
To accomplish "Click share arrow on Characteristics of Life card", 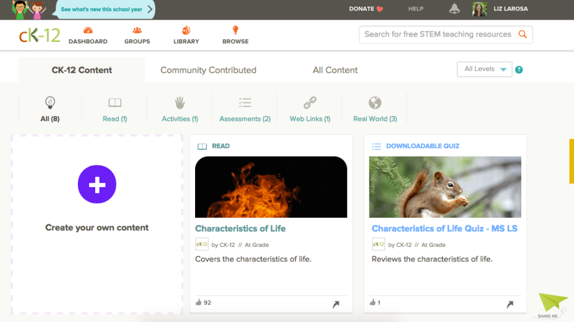I will pyautogui.click(x=336, y=304).
